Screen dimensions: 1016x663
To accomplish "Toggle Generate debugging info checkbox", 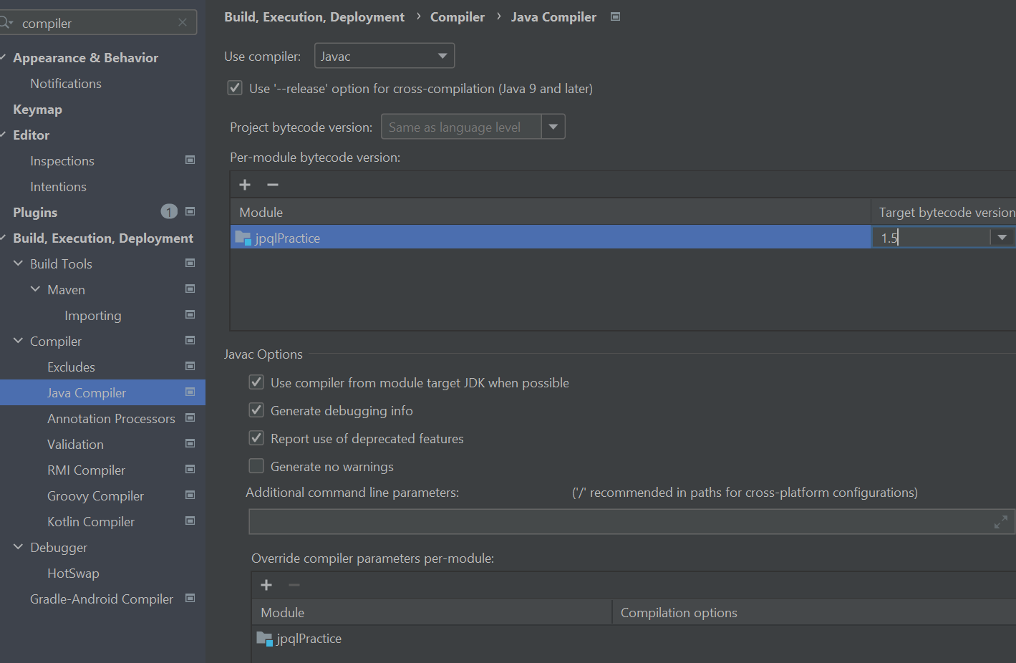I will coord(256,410).
